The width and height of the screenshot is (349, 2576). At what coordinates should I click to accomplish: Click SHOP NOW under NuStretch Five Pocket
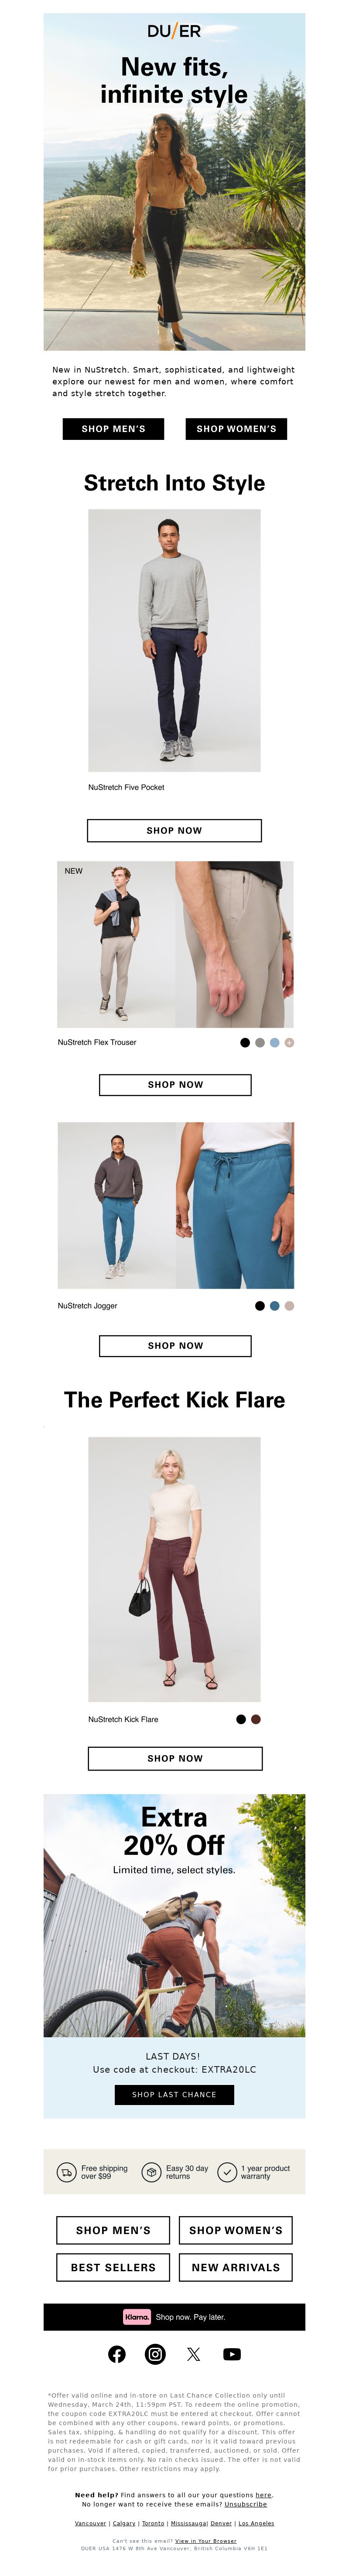click(174, 830)
